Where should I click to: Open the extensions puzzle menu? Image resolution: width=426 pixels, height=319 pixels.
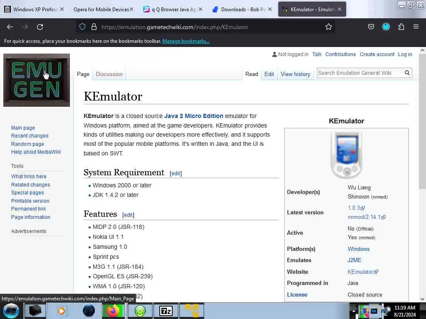pyautogui.click(x=401, y=27)
